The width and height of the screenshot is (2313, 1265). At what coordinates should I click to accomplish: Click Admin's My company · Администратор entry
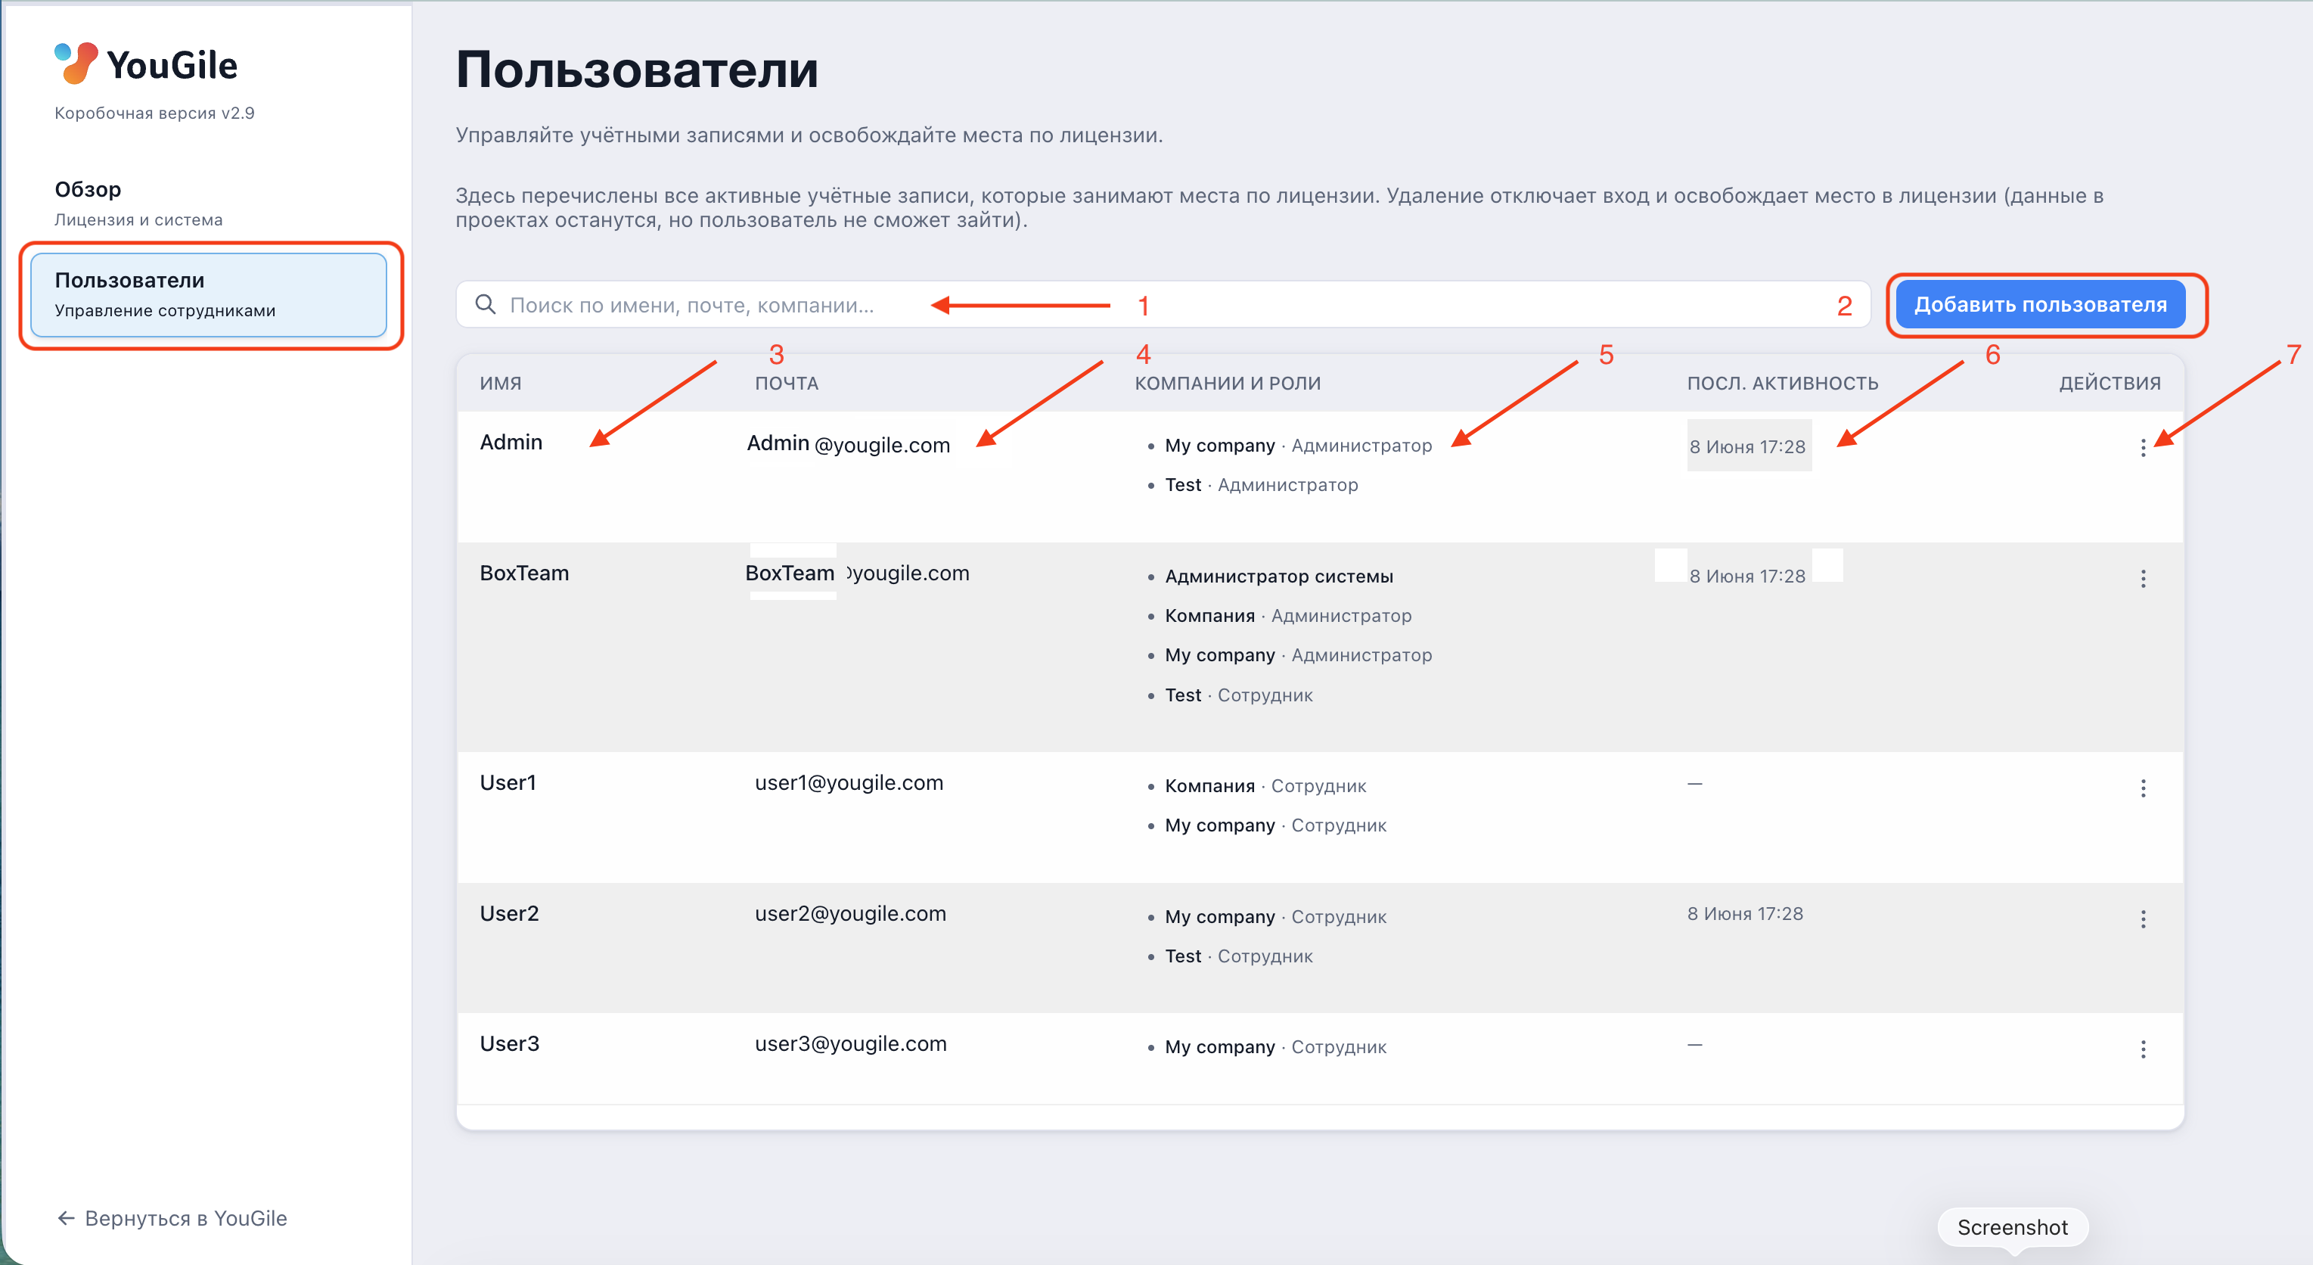pos(1299,446)
